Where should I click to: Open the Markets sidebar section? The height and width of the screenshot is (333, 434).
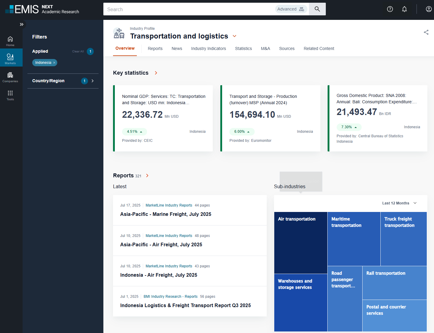(10, 58)
